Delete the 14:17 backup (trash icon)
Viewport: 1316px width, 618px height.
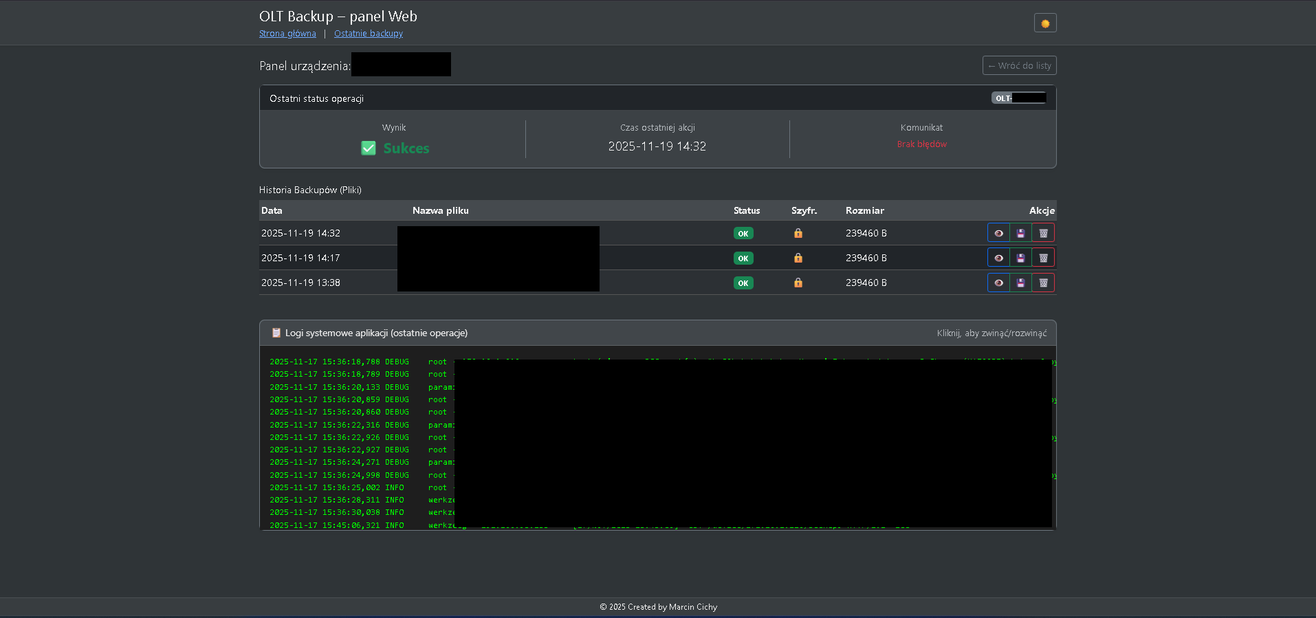coord(1043,258)
